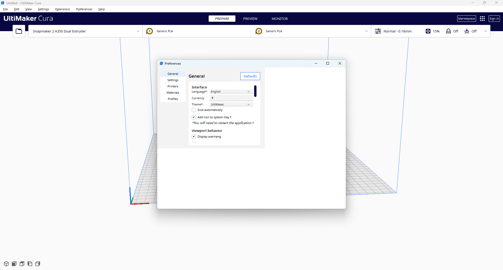Click the Viewport behavior heading

[x=207, y=131]
